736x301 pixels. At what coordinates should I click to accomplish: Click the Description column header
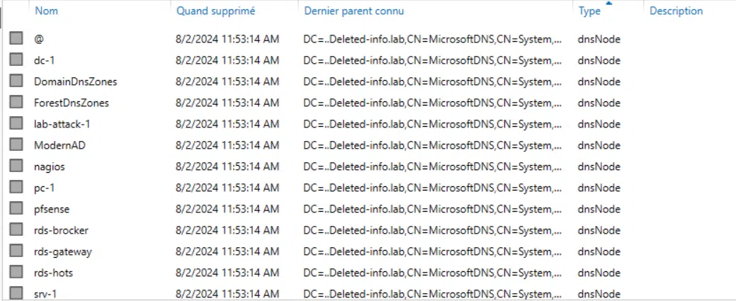[x=676, y=11]
